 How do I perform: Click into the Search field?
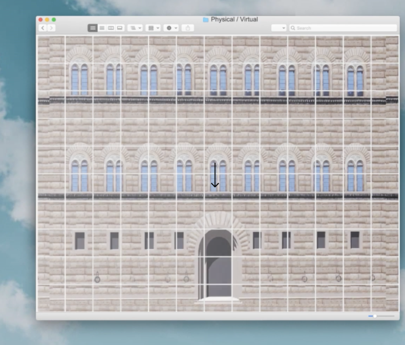point(343,28)
